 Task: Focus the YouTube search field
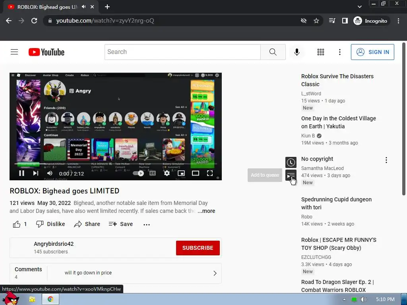pyautogui.click(x=182, y=52)
